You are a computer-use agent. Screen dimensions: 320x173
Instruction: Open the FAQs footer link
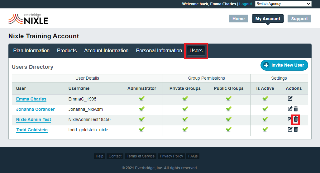tap(193, 156)
